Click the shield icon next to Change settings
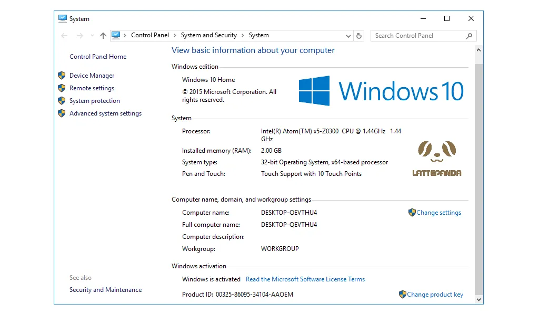Image resolution: width=539 pixels, height=315 pixels. click(412, 213)
